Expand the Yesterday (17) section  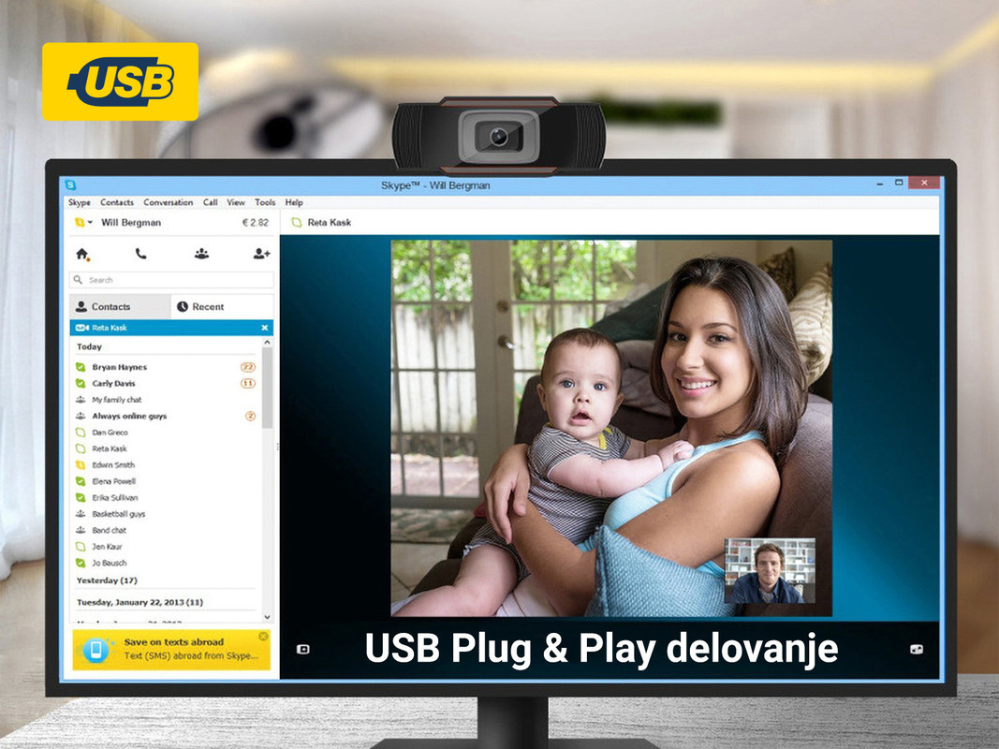pos(107,580)
